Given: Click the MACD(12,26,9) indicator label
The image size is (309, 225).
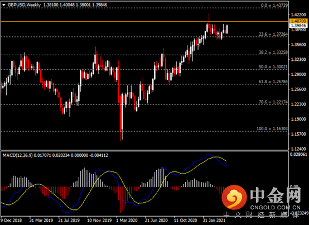Looking at the screenshot, I should click(17, 155).
